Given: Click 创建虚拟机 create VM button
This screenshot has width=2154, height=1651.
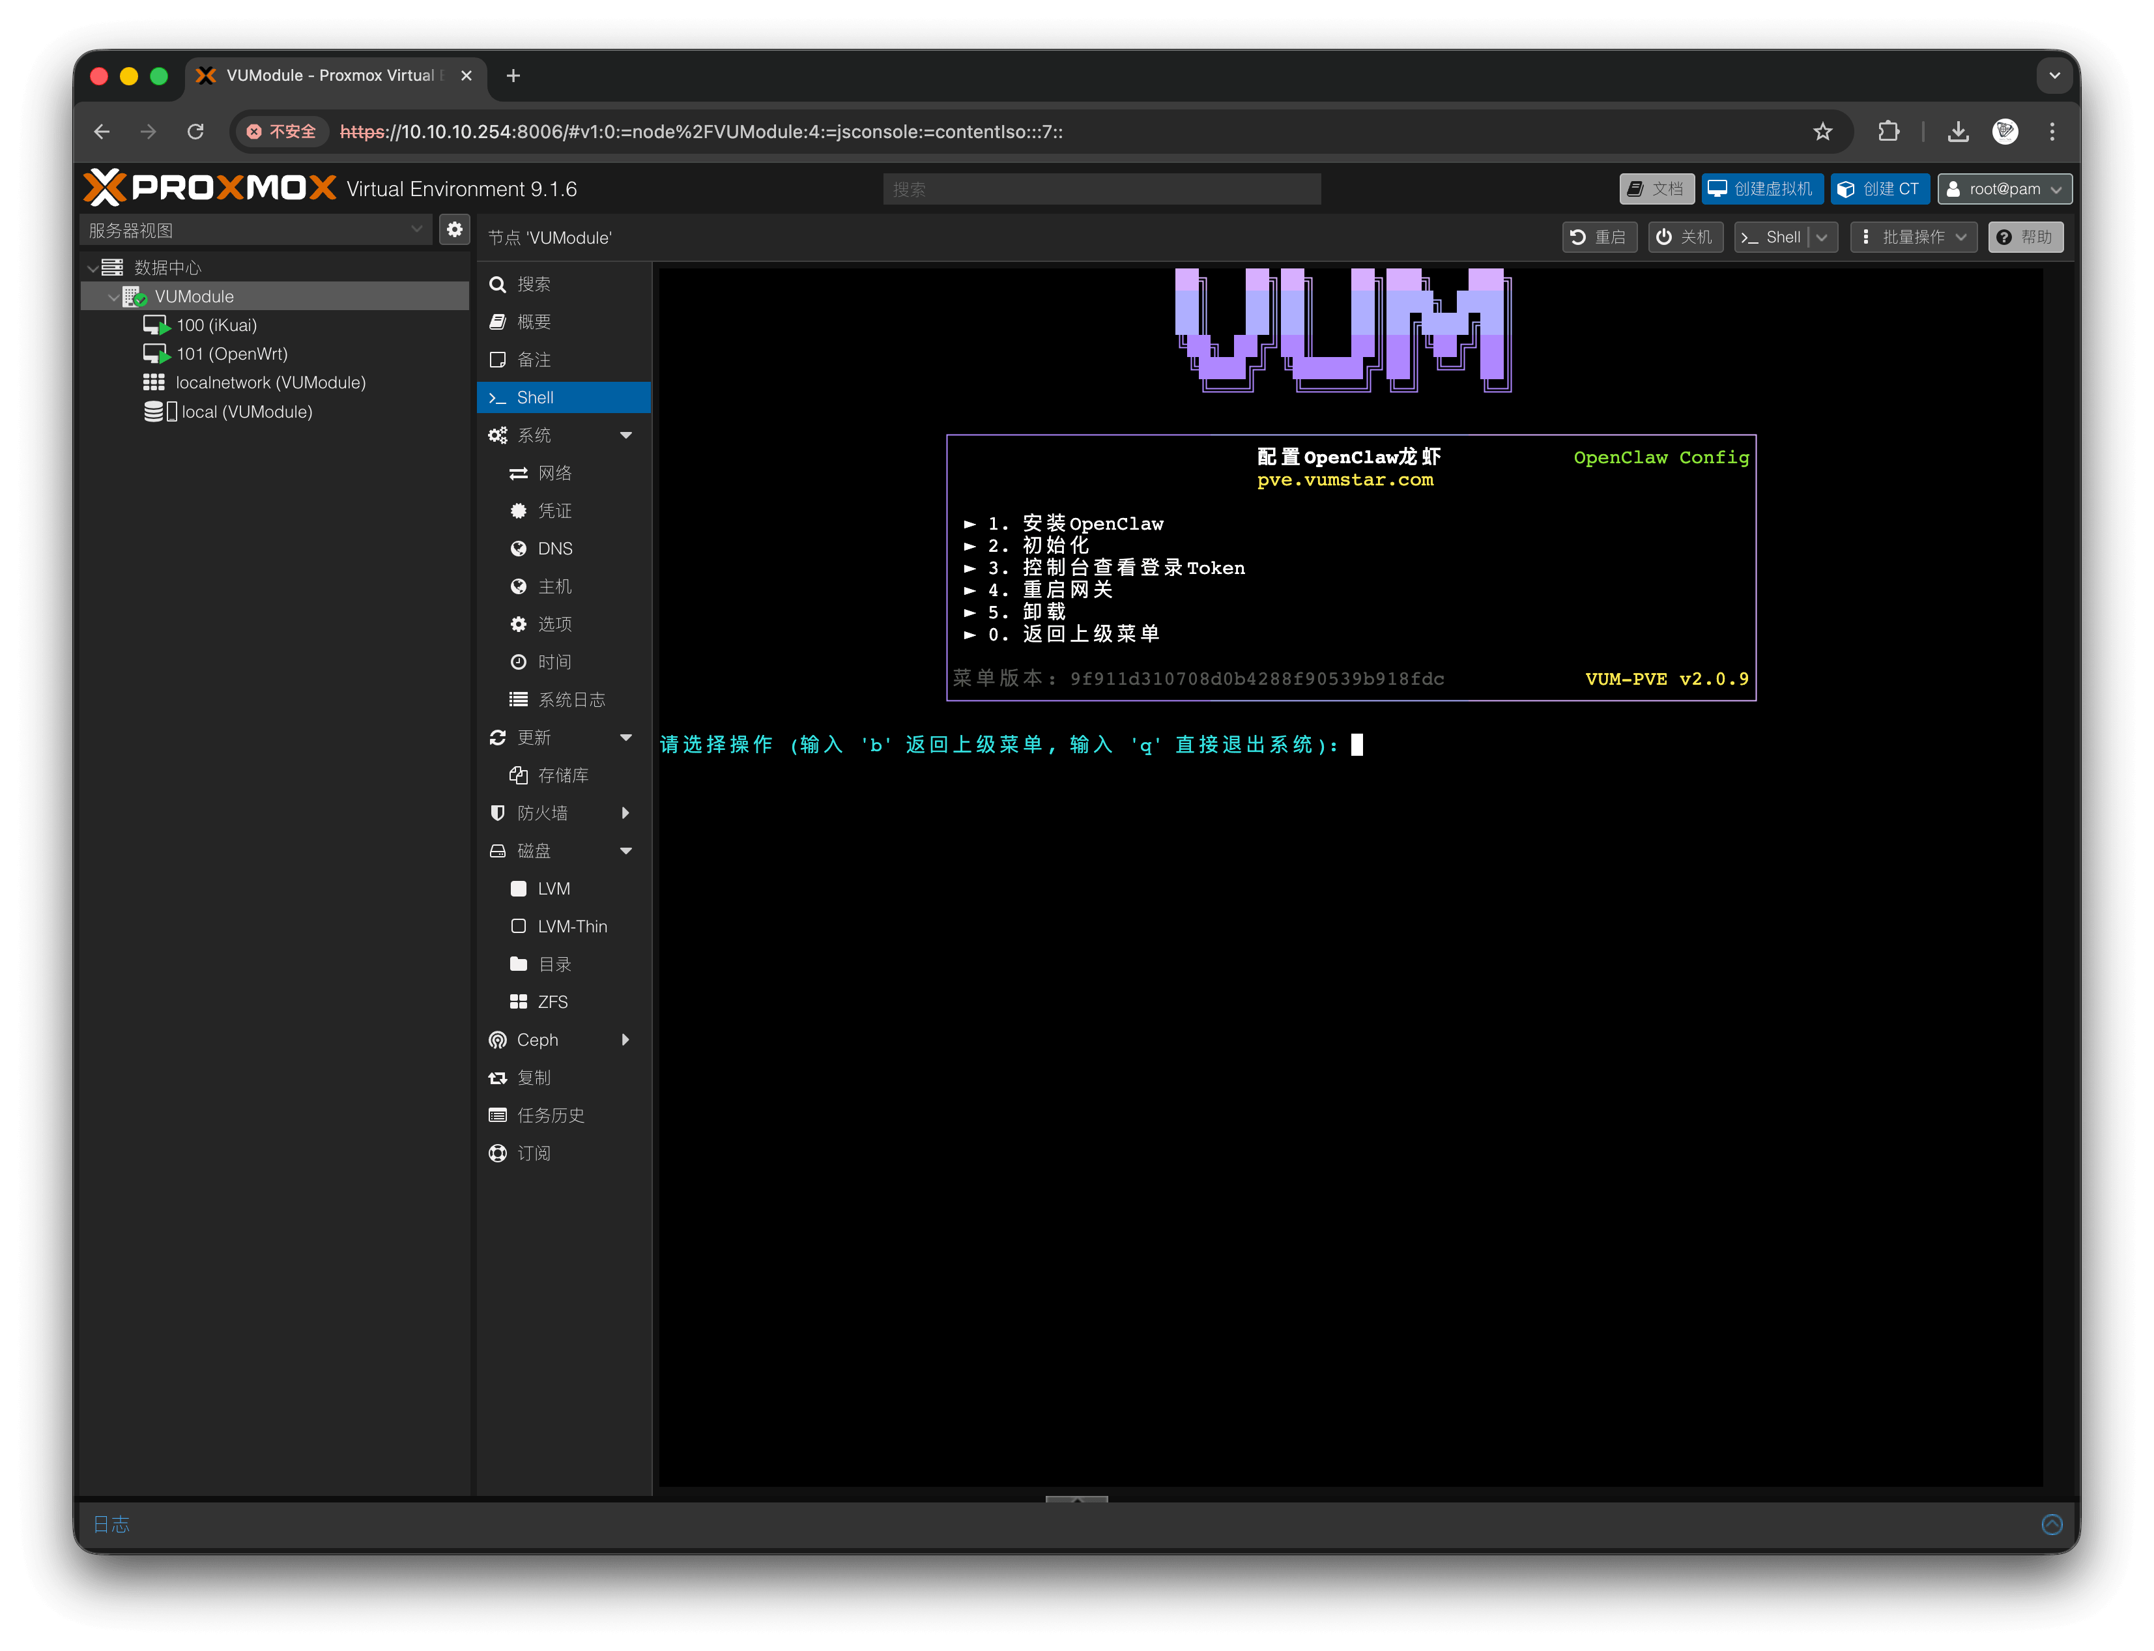Looking at the screenshot, I should [1762, 189].
